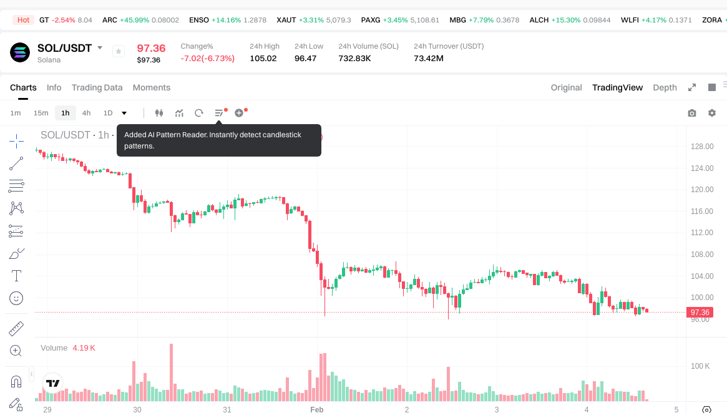
Task: Open the emoji sticker tool
Action: coord(16,298)
